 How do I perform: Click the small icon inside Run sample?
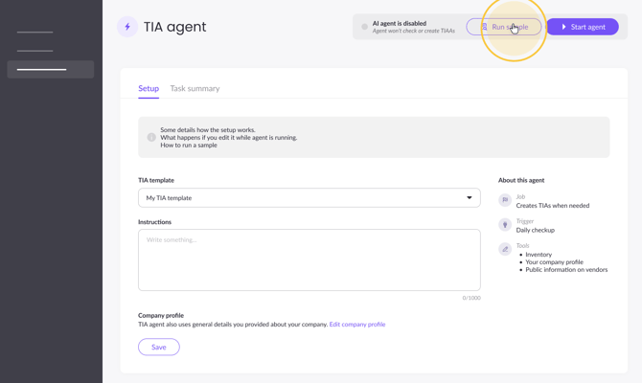[x=485, y=27]
